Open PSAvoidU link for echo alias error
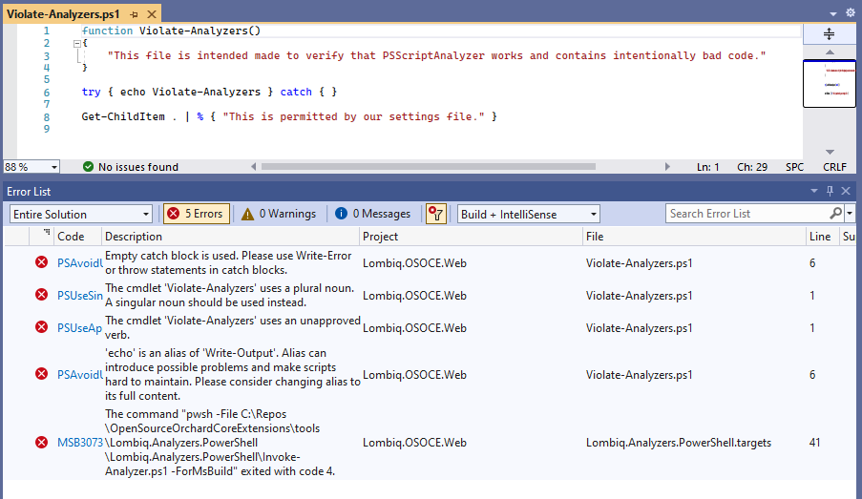 tap(80, 375)
